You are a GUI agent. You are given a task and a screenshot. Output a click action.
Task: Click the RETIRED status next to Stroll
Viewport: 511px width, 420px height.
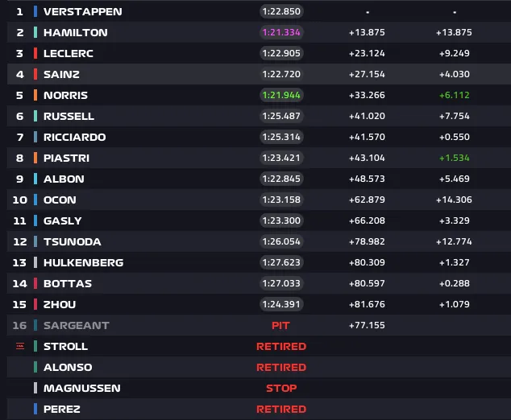coord(281,346)
